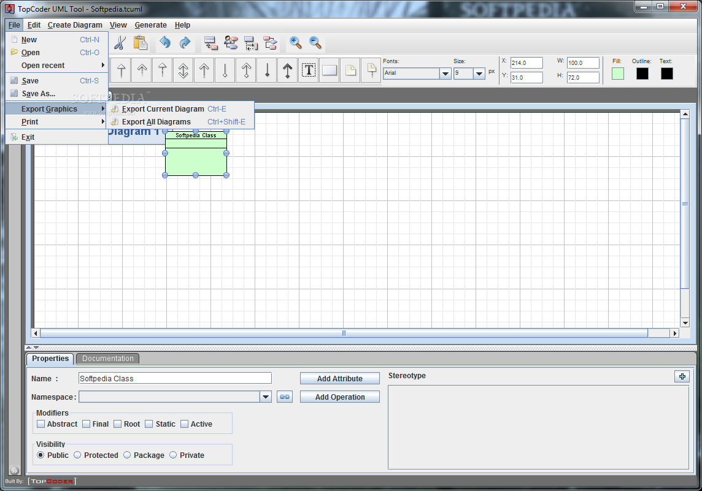Image resolution: width=702 pixels, height=491 pixels.
Task: Select the directed association open-arrow tool
Action: 204,70
